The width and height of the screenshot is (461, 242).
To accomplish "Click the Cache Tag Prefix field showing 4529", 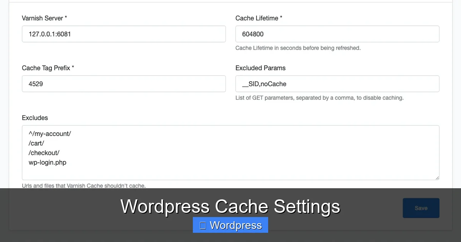I will [123, 84].
